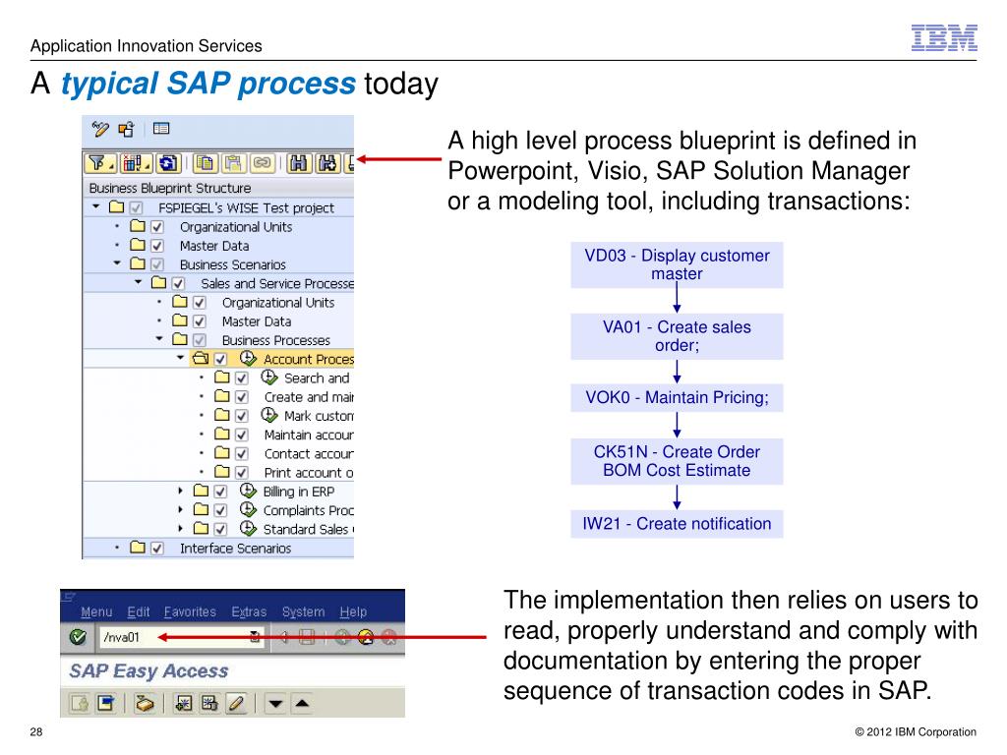Toggle checkbox for Interface Scenarios
Screen dimensions: 1007x755
pos(157,549)
